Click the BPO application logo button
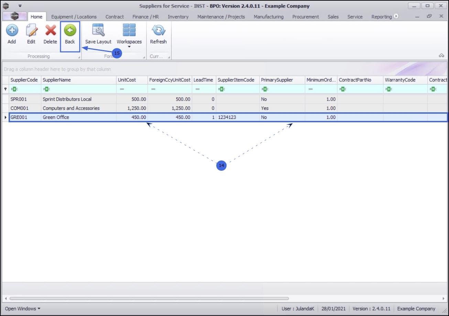Image resolution: width=449 pixels, height=316 pixels. click(x=14, y=16)
